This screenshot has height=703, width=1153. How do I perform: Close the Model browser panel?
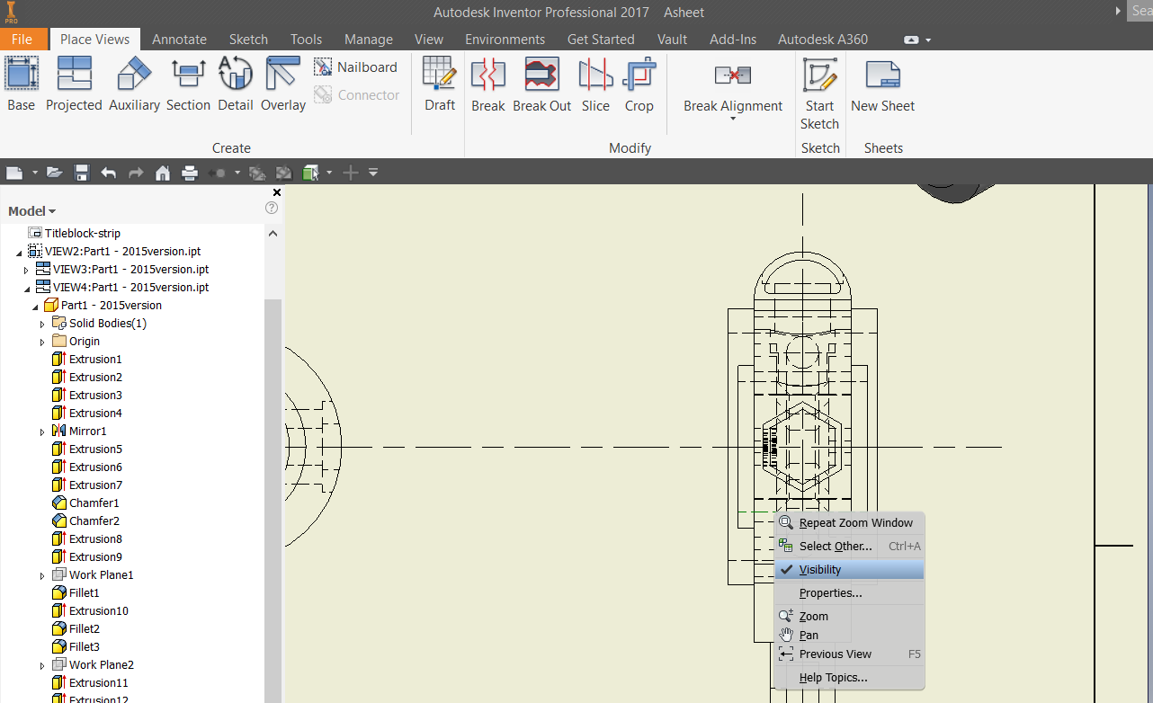pos(276,192)
